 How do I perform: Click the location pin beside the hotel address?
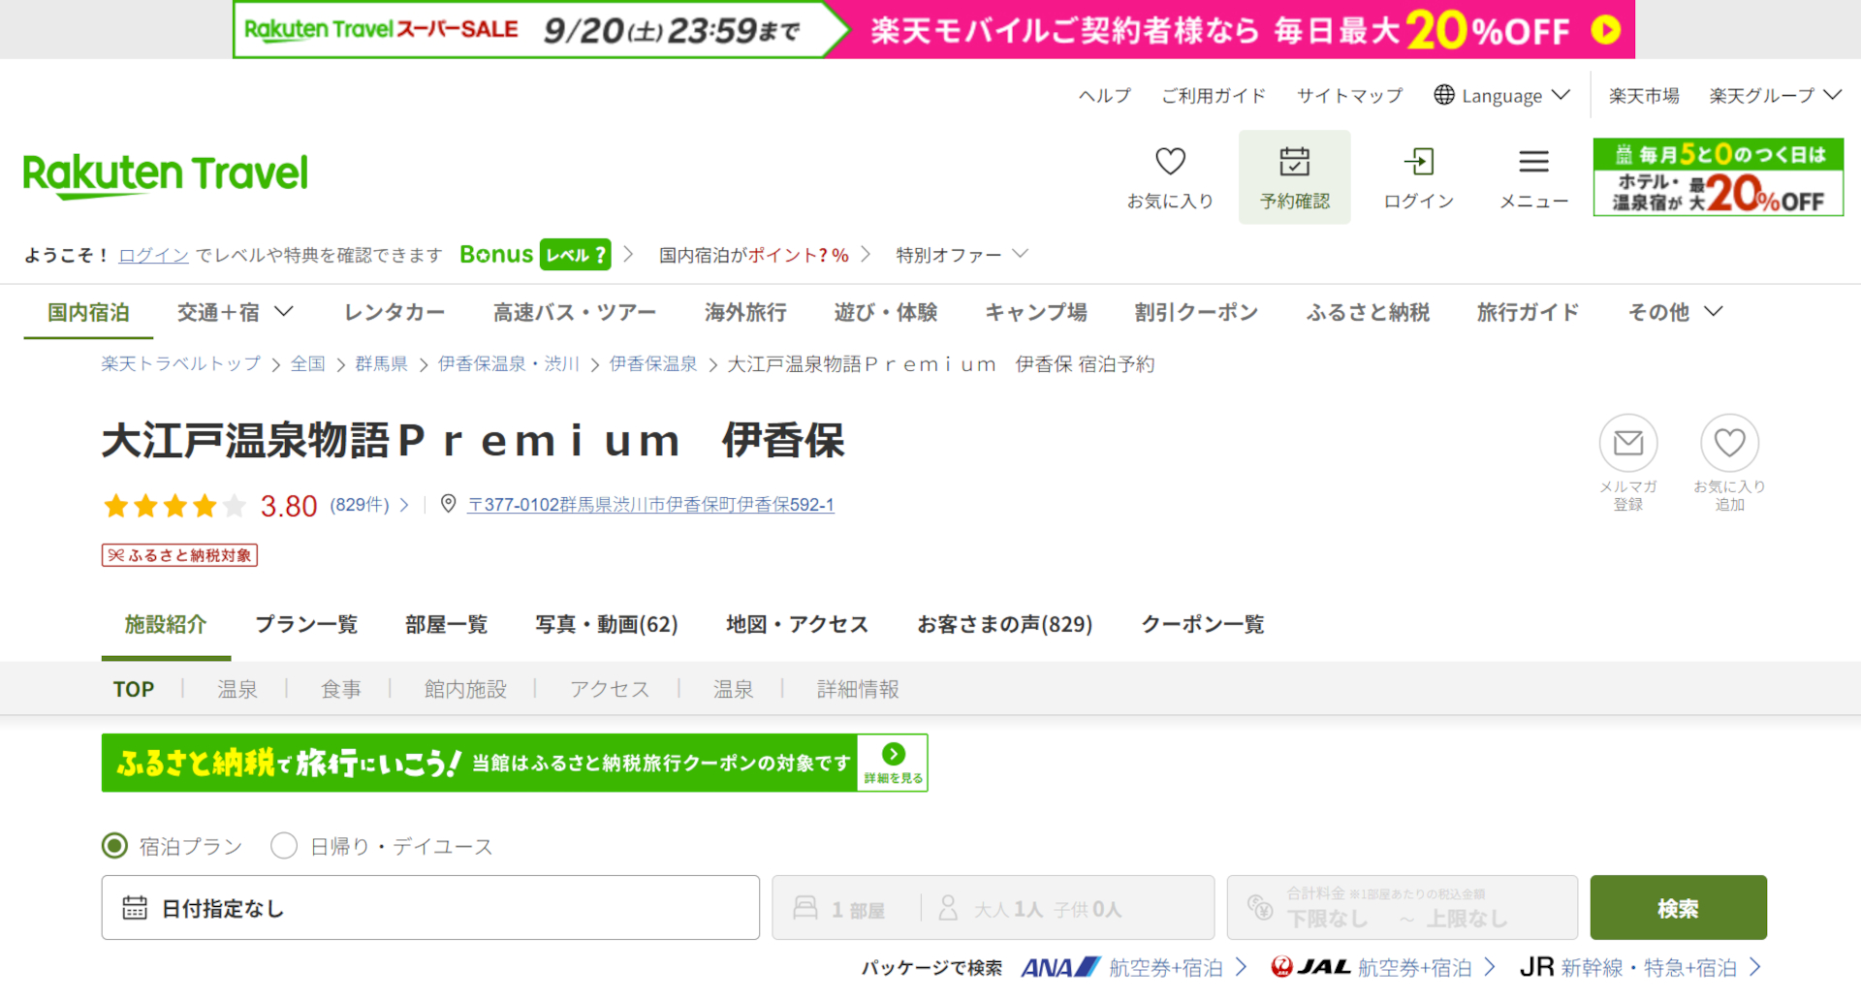pyautogui.click(x=449, y=504)
